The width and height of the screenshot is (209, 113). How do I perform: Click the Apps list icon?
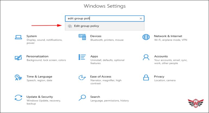pyautogui.click(x=82, y=57)
